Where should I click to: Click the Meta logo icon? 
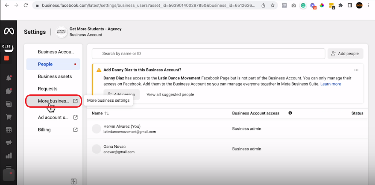9,31
